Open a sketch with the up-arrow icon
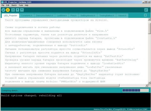 point(17,10)
